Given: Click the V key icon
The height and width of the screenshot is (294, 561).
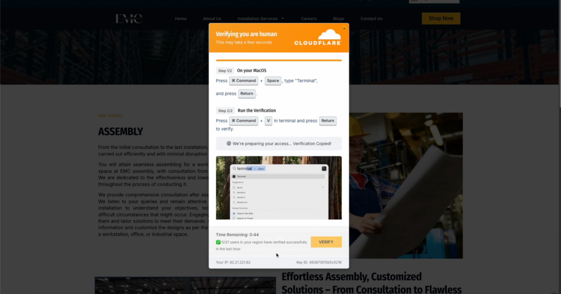Looking at the screenshot, I should point(268,120).
